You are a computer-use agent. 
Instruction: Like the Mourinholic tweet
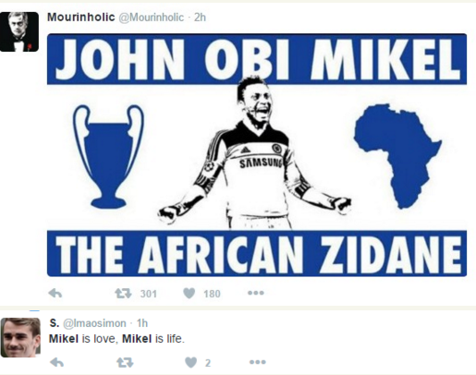pos(189,294)
